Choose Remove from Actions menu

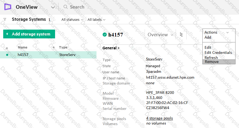click(x=219, y=62)
